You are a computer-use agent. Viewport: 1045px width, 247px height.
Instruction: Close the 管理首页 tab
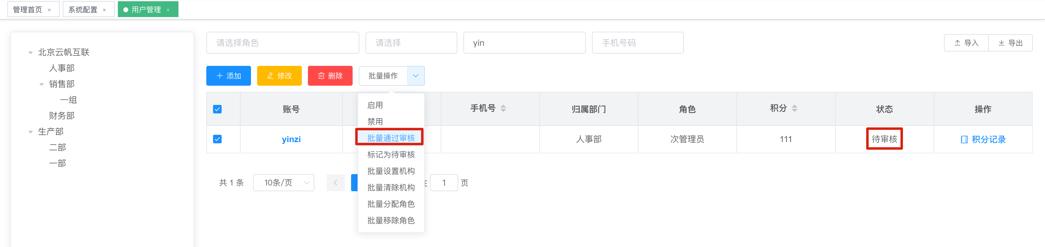50,10
